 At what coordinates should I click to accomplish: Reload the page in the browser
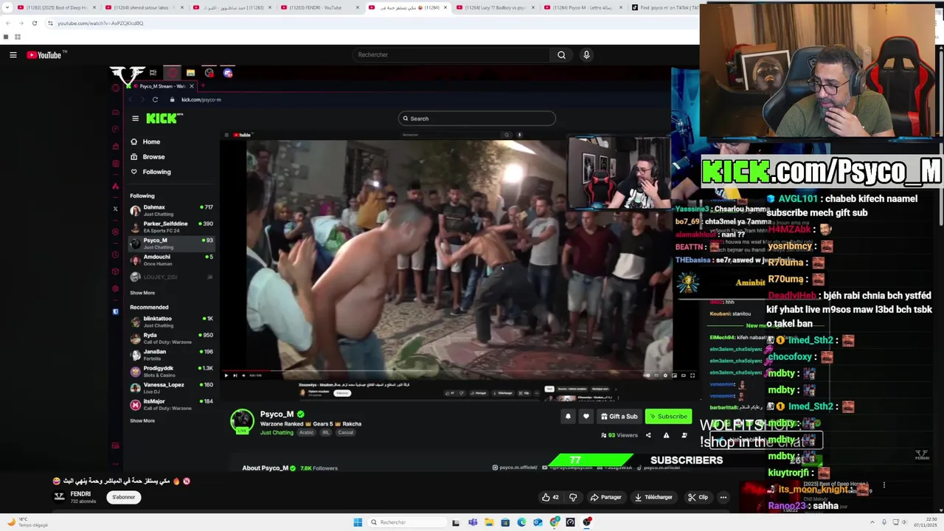pos(34,23)
